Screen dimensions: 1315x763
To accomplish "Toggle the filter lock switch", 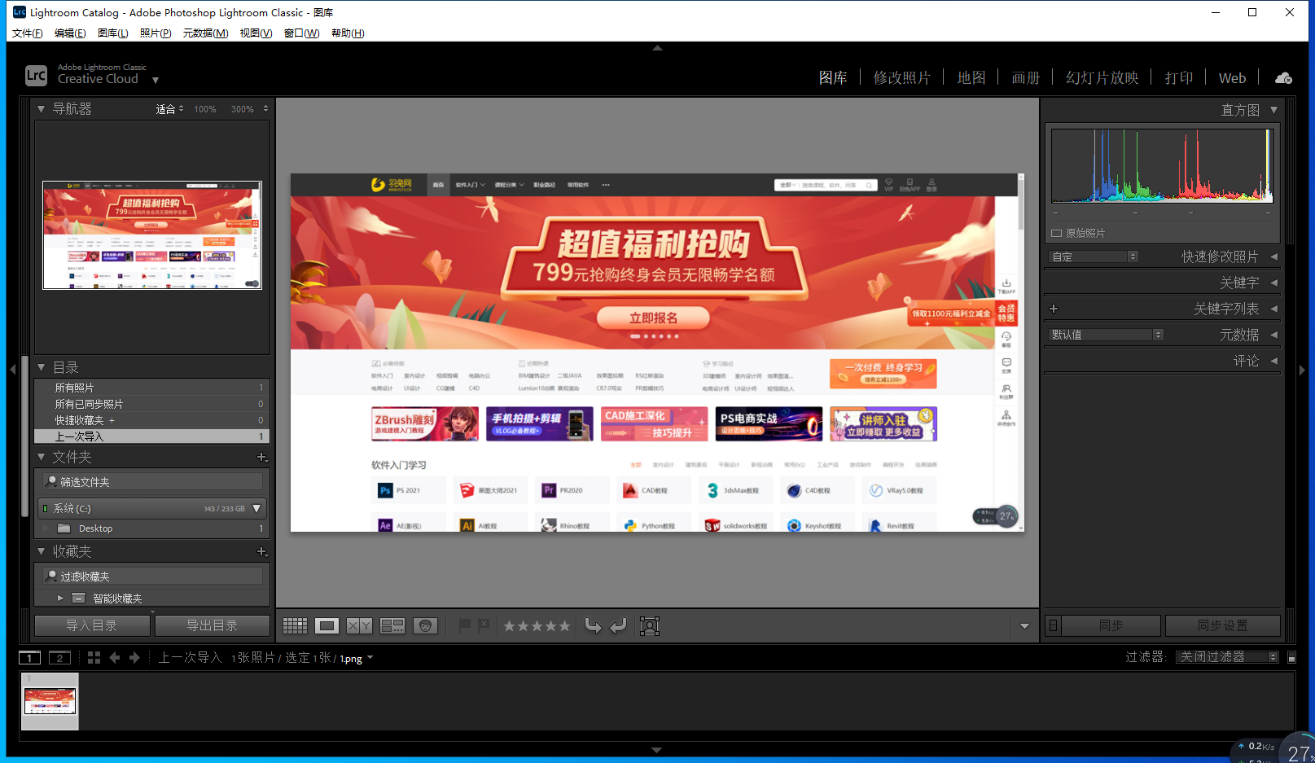I will click(1291, 657).
